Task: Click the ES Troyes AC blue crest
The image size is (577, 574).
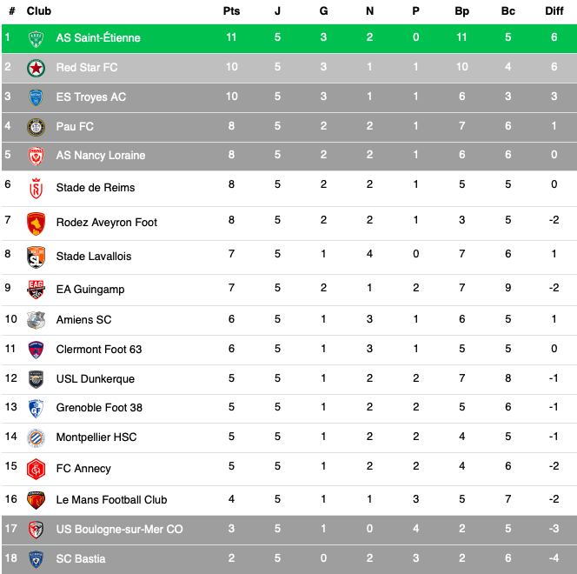Action: click(36, 97)
